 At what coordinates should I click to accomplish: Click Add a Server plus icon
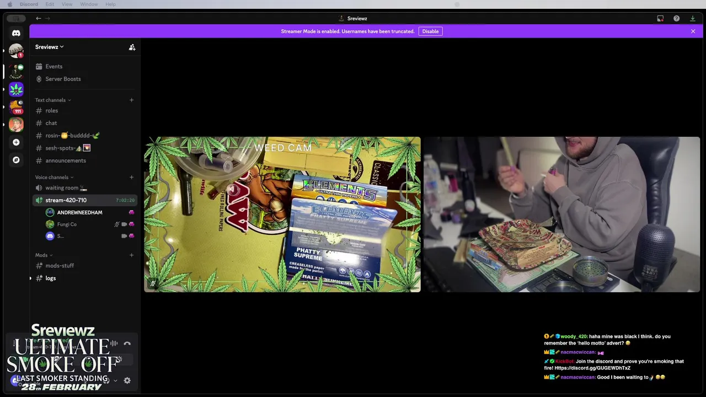coord(16,142)
